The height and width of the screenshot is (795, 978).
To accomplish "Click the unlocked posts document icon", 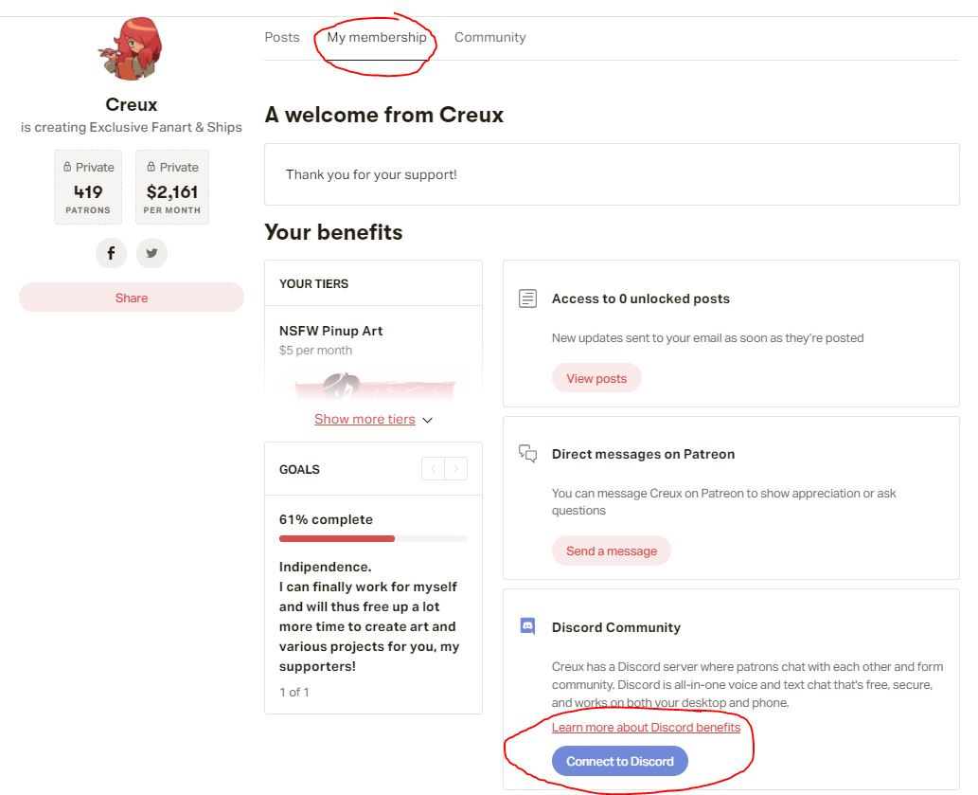I will [527, 298].
